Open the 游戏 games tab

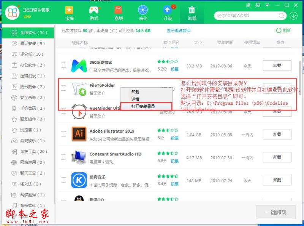(x=94, y=13)
